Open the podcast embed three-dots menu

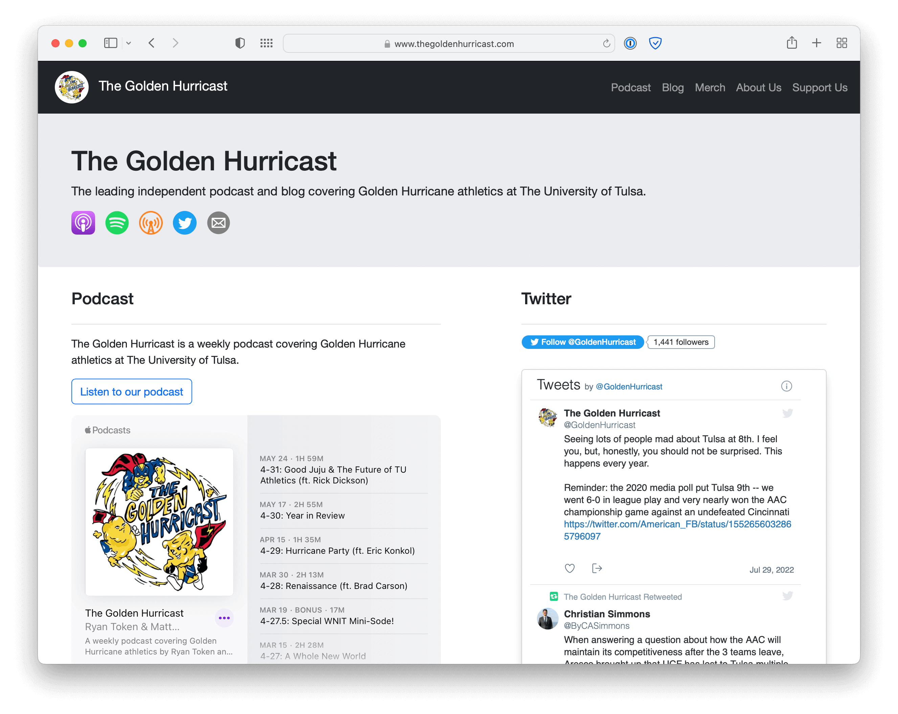(224, 618)
